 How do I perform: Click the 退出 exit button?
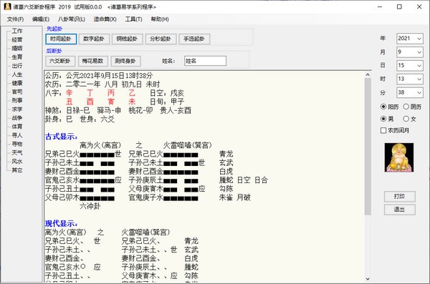399,210
